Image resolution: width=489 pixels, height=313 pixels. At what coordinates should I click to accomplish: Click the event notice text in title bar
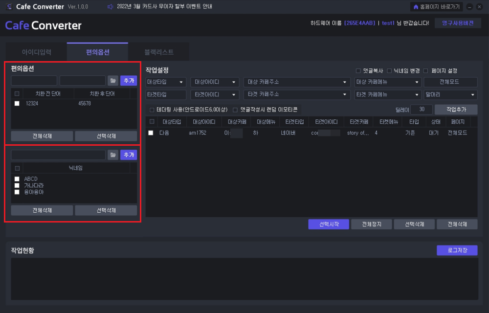pyautogui.click(x=164, y=6)
